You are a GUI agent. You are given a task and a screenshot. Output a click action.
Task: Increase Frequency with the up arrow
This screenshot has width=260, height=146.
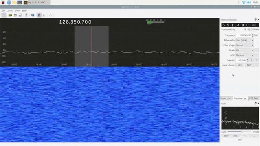[x=253, y=34]
